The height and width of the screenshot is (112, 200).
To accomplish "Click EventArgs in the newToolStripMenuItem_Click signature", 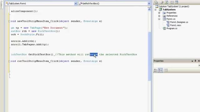I will [90, 21].
